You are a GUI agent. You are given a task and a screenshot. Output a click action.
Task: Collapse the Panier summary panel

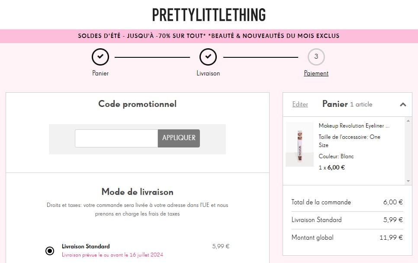(x=403, y=104)
